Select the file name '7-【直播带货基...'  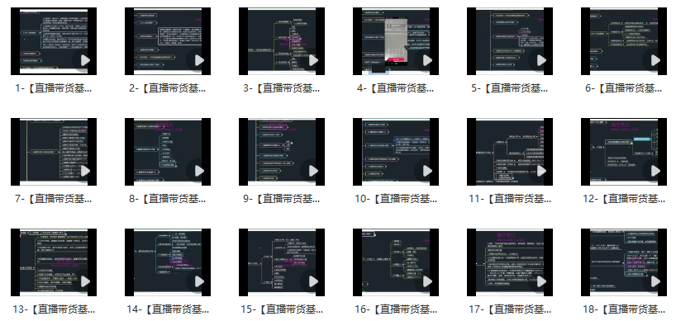click(x=54, y=199)
